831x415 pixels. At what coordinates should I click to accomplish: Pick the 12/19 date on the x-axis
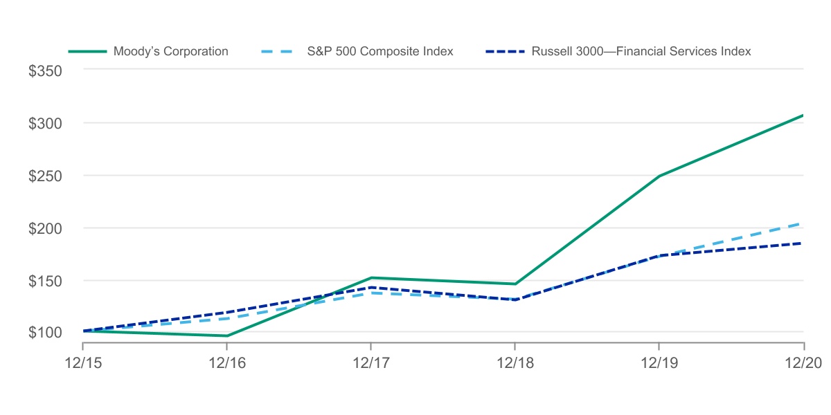coord(659,362)
